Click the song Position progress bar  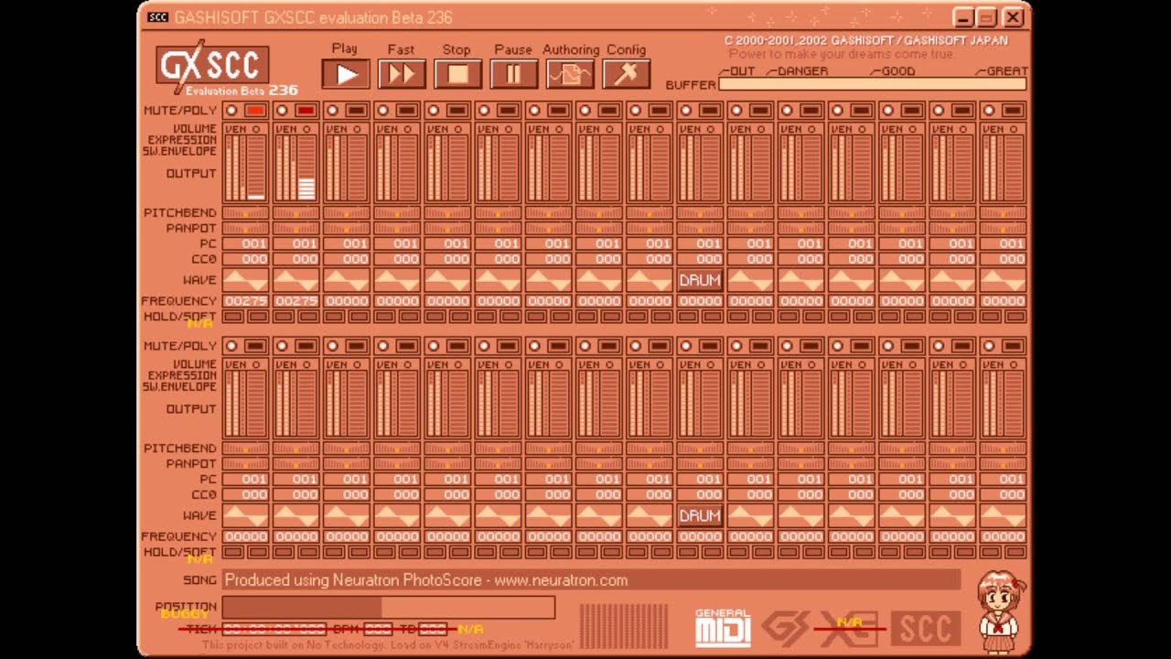click(389, 608)
